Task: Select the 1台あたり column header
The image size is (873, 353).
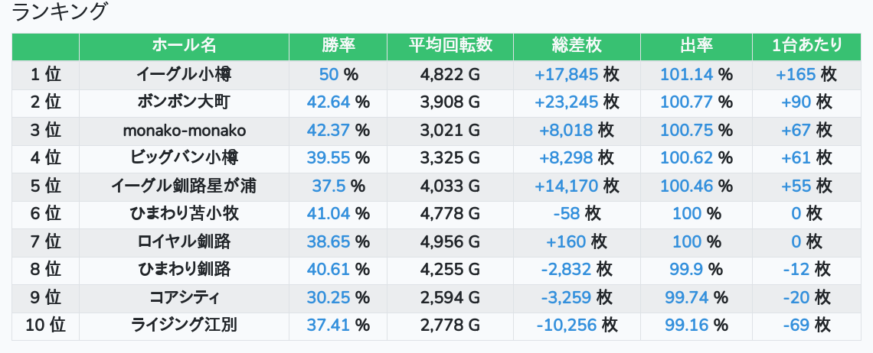Action: tap(807, 46)
